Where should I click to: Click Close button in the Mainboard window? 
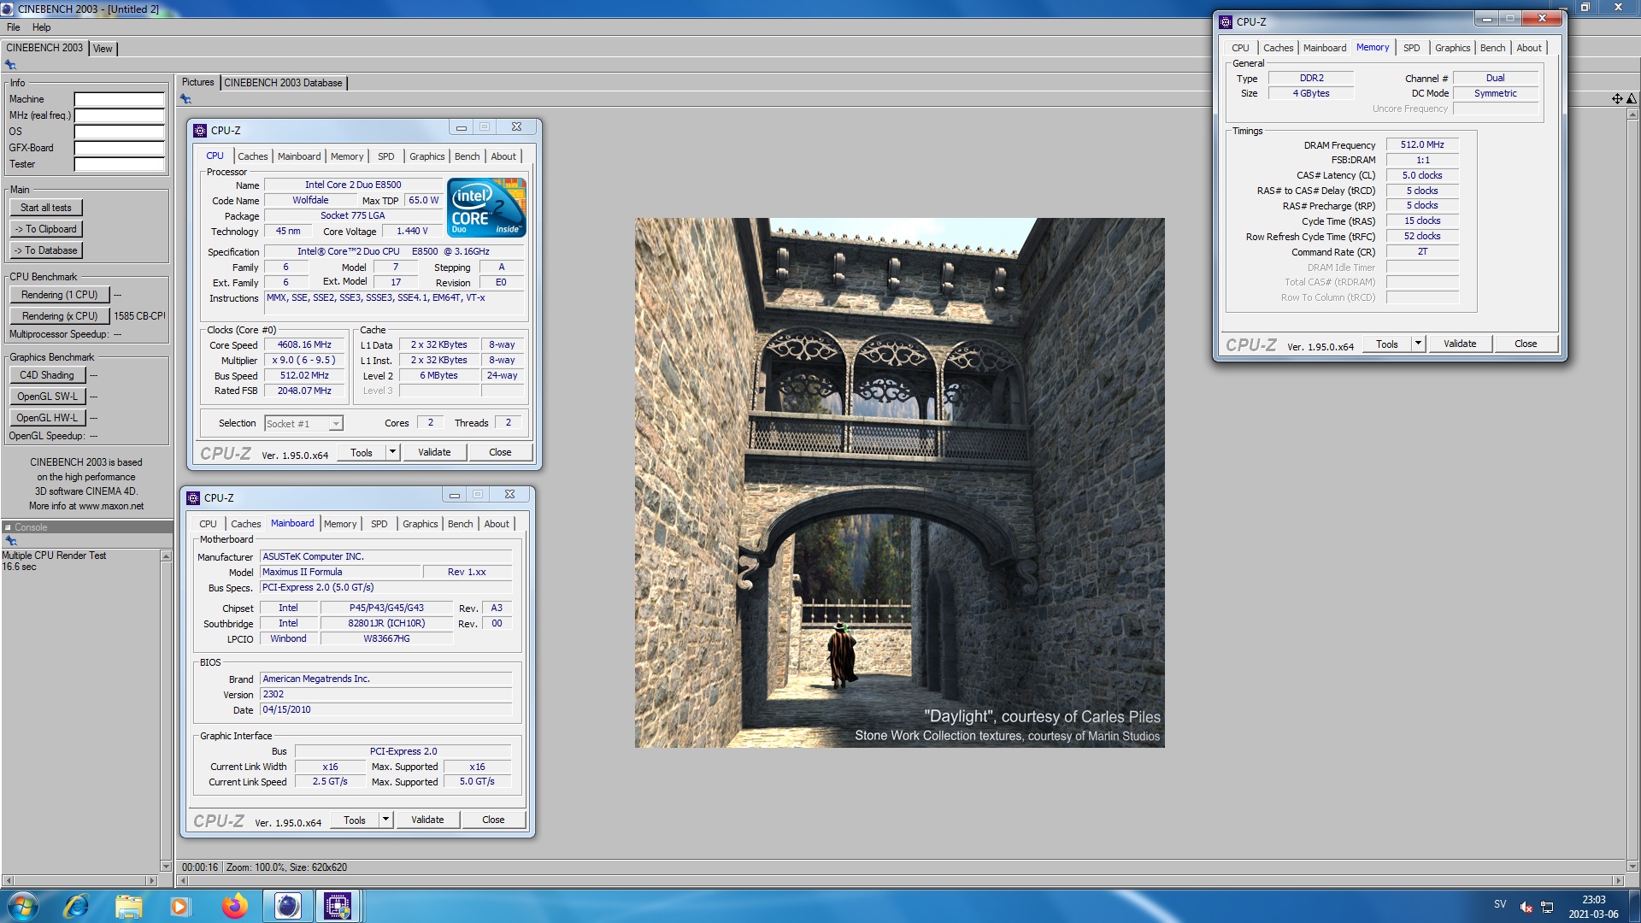(x=493, y=820)
